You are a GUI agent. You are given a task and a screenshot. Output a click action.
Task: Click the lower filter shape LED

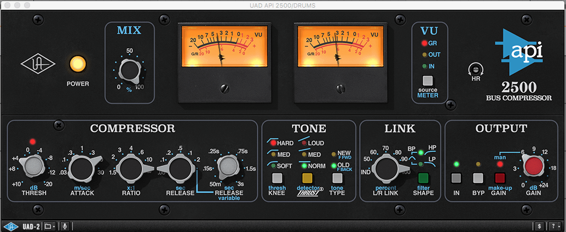pyautogui.click(x=420, y=165)
